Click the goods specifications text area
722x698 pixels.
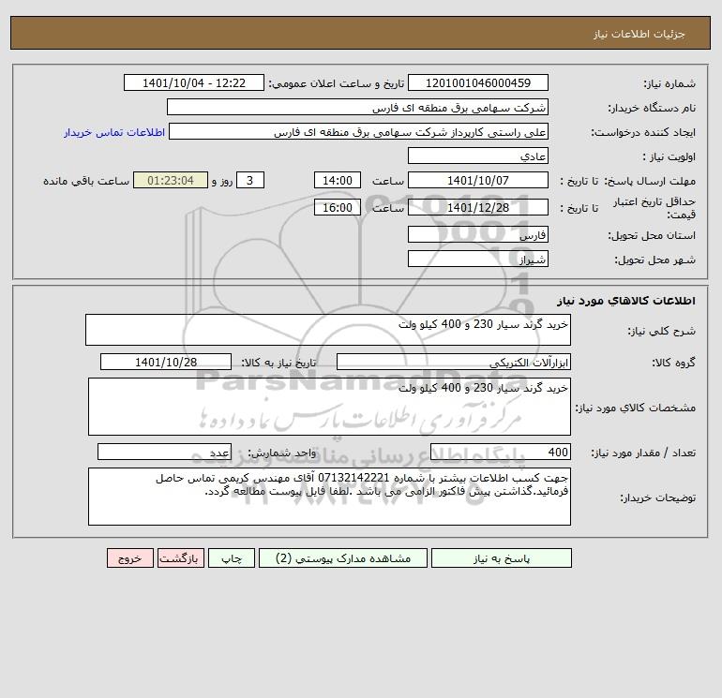[329, 407]
